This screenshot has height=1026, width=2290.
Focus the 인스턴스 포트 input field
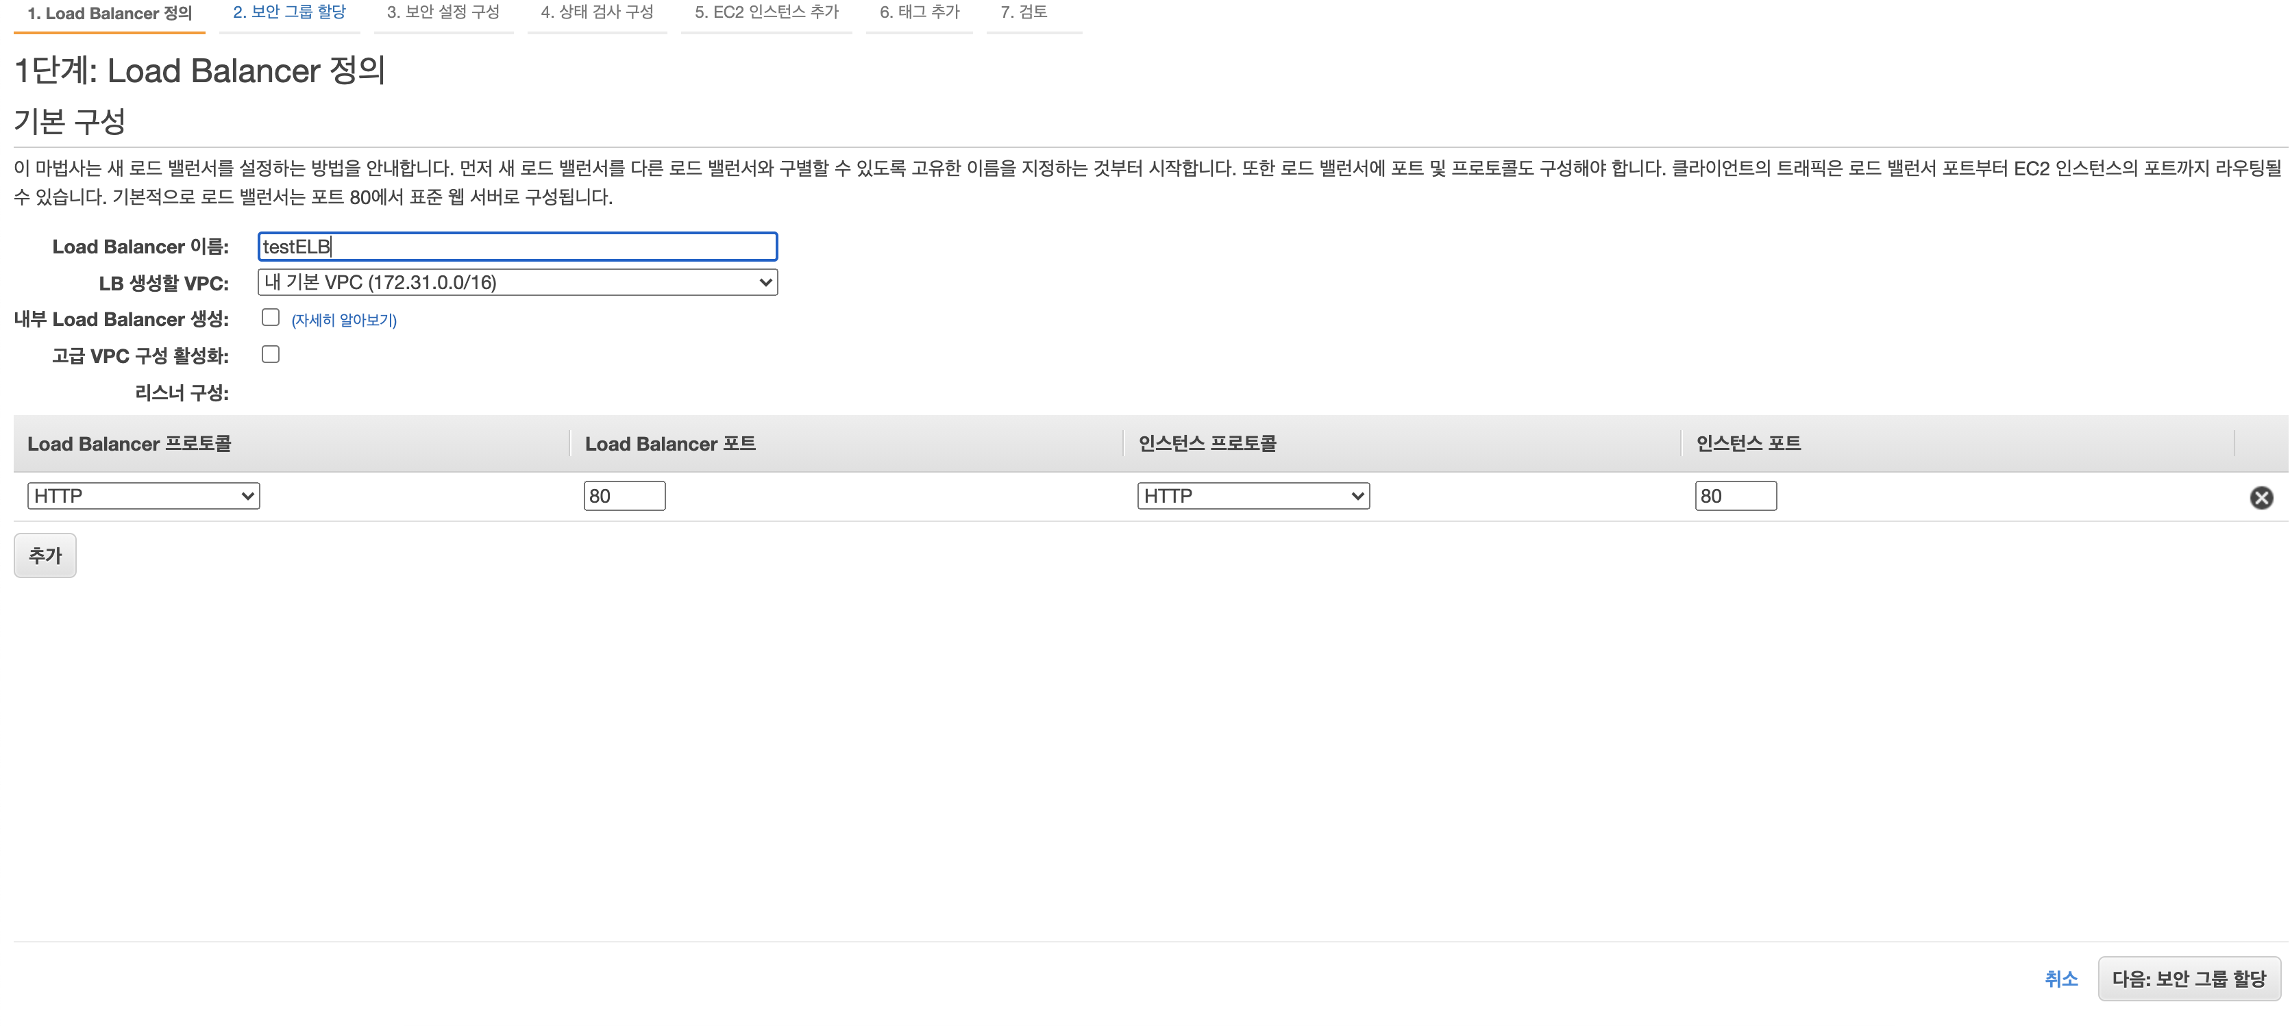point(1734,496)
